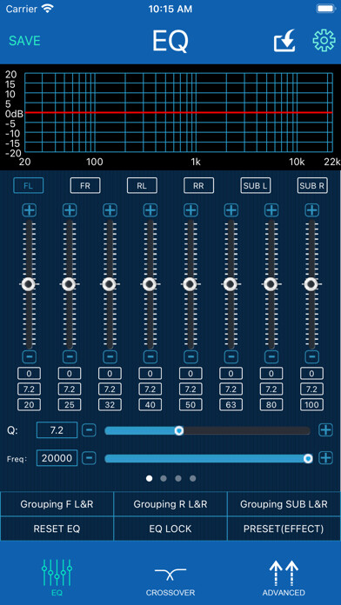Decrease the 25 Hz band with minus
Viewport: 341px width, 605px height.
click(x=70, y=357)
